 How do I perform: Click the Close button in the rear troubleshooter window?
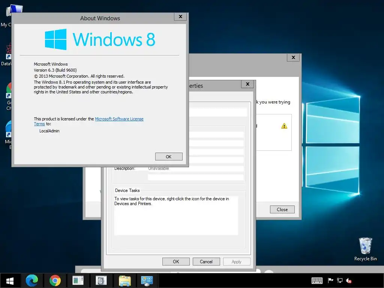click(x=282, y=209)
